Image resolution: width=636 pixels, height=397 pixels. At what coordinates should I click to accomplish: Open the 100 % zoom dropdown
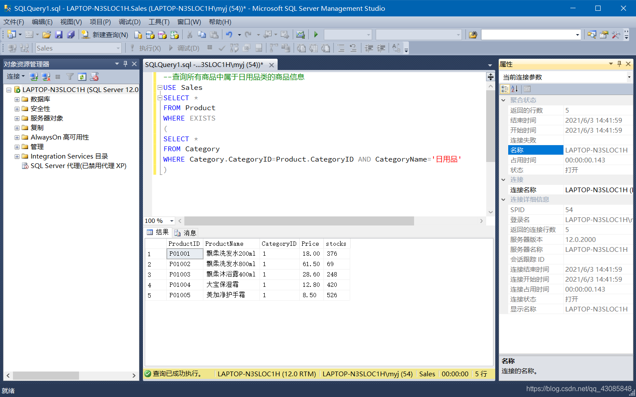(172, 221)
